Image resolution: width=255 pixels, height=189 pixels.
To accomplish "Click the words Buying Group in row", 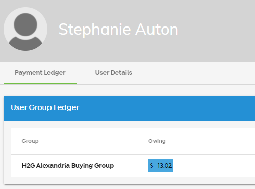I will click(92, 166).
